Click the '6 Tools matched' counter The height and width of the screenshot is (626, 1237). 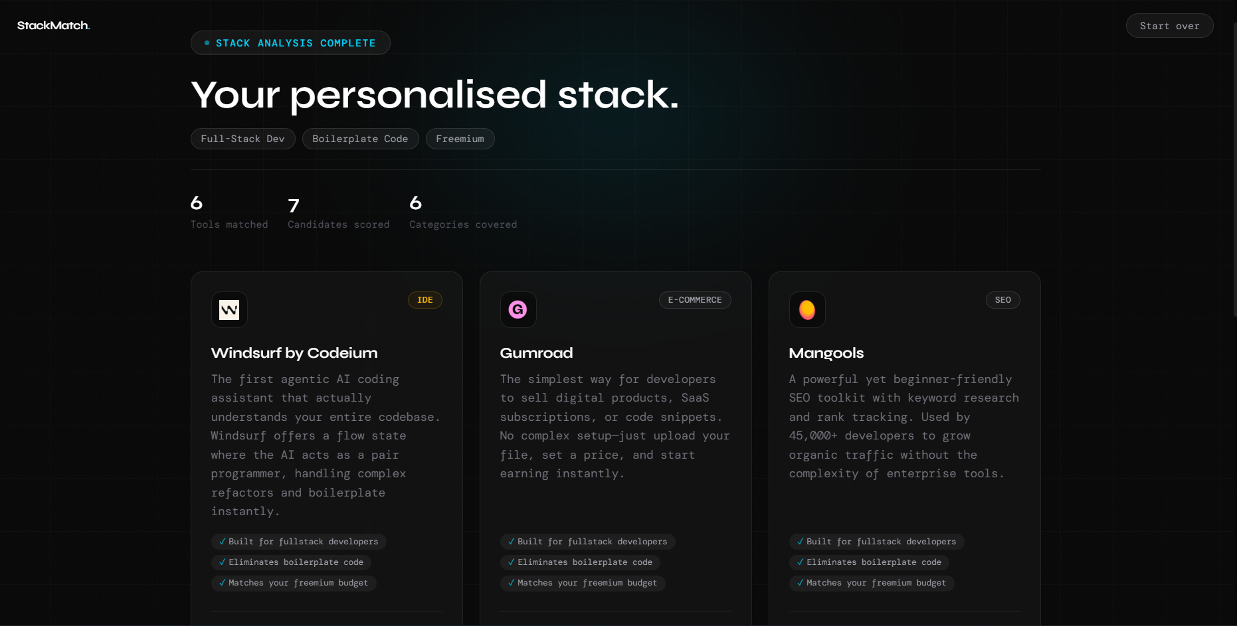point(229,212)
